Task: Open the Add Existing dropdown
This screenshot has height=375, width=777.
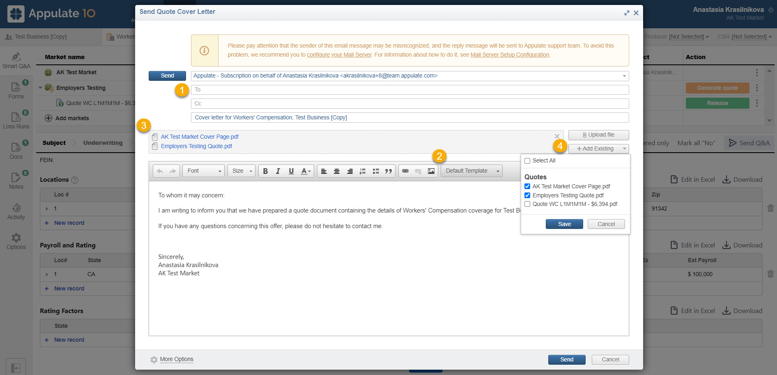Action: pyautogui.click(x=599, y=149)
